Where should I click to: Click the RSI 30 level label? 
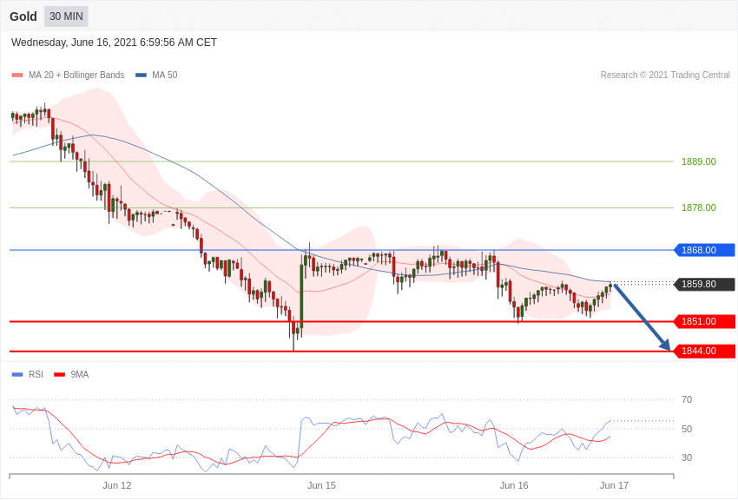pos(687,457)
